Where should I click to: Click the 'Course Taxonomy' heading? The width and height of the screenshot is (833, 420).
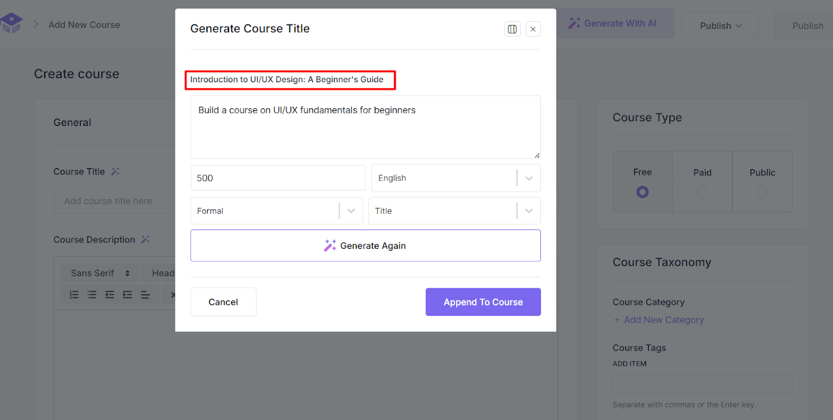662,262
